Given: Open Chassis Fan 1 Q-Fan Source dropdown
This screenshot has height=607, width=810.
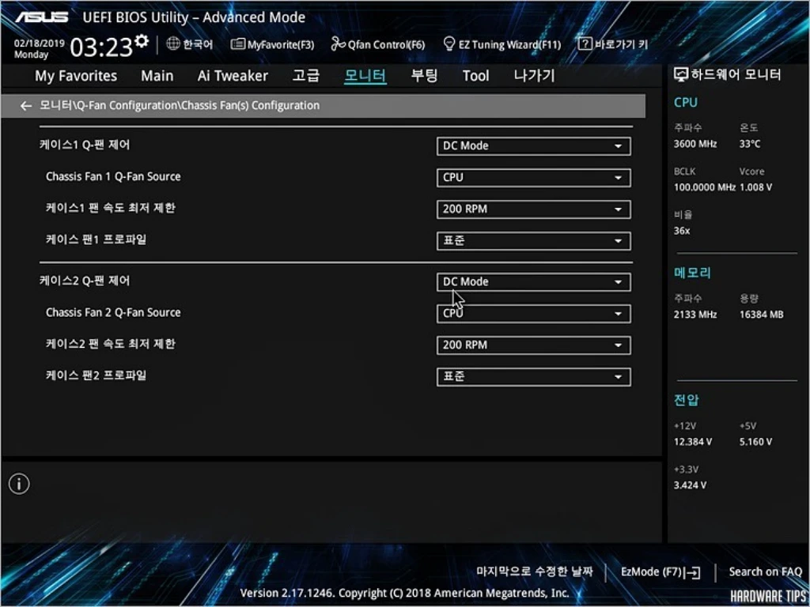Looking at the screenshot, I should 533,178.
